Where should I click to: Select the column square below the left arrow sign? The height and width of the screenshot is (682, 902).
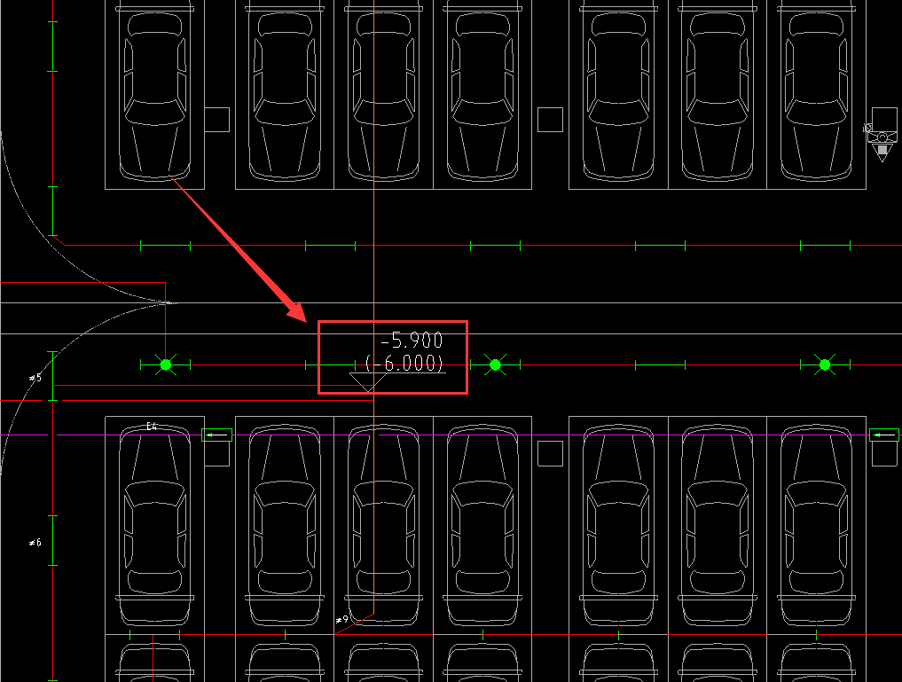217,454
